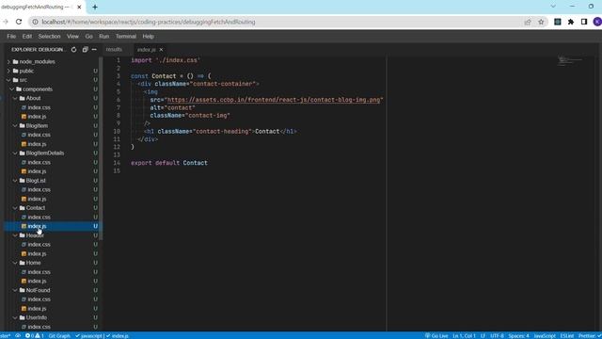Click the UserInfo folder icon
The height and width of the screenshot is (339, 602).
(x=23, y=318)
